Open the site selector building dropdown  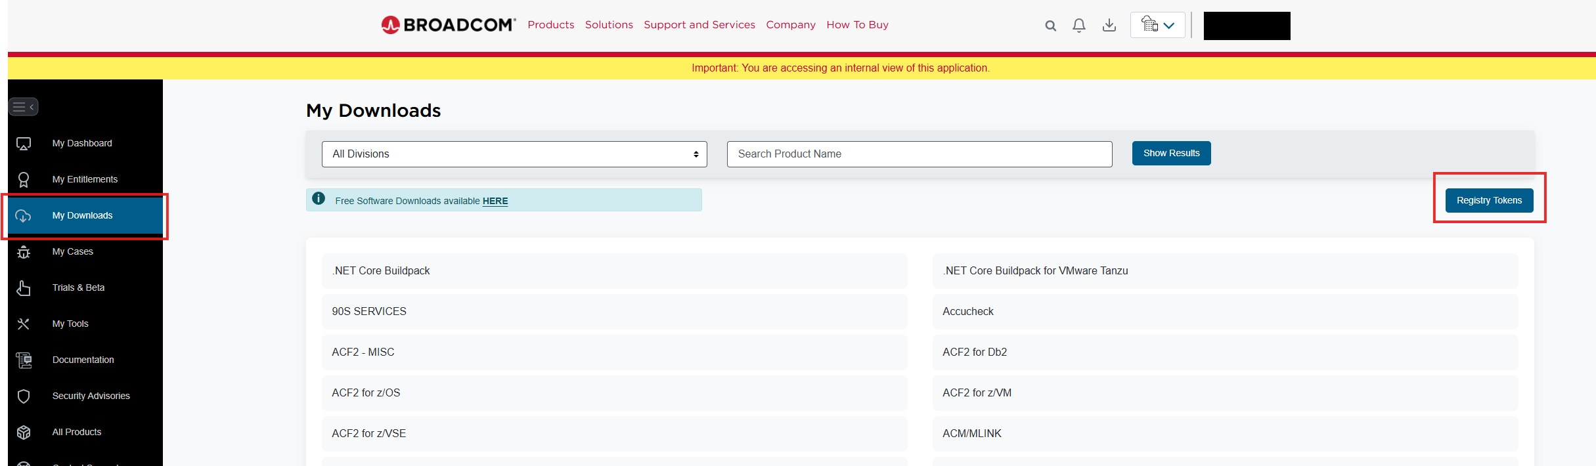[1157, 25]
